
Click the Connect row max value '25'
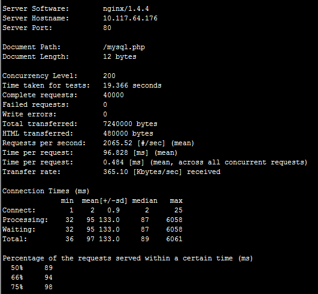(178, 210)
